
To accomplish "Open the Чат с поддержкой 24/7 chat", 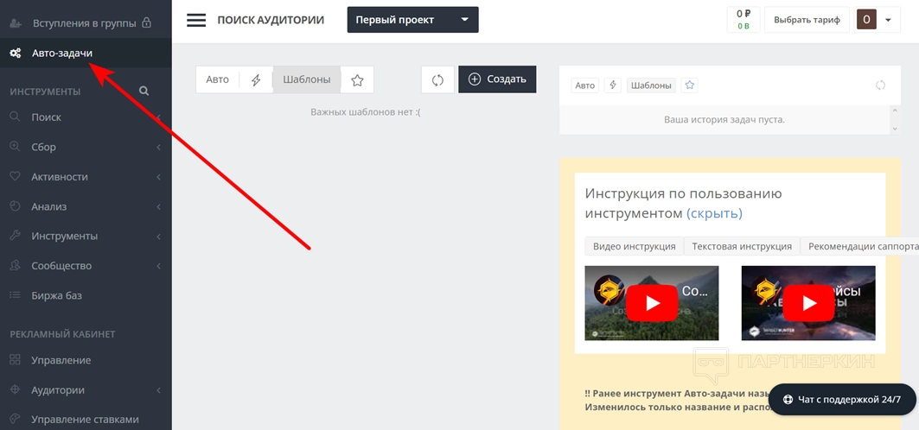I will coord(842,399).
